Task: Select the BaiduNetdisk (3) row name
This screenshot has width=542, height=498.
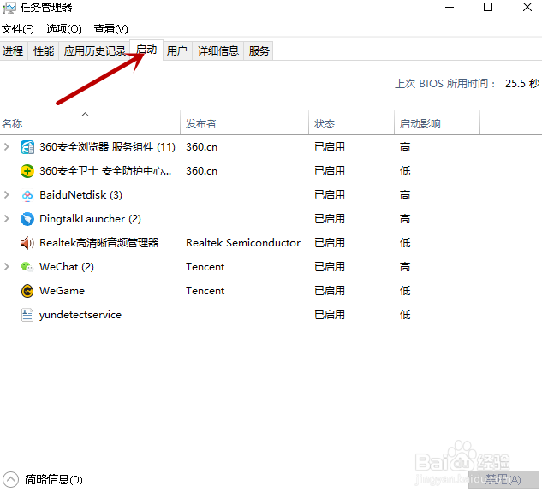Action: coord(80,195)
